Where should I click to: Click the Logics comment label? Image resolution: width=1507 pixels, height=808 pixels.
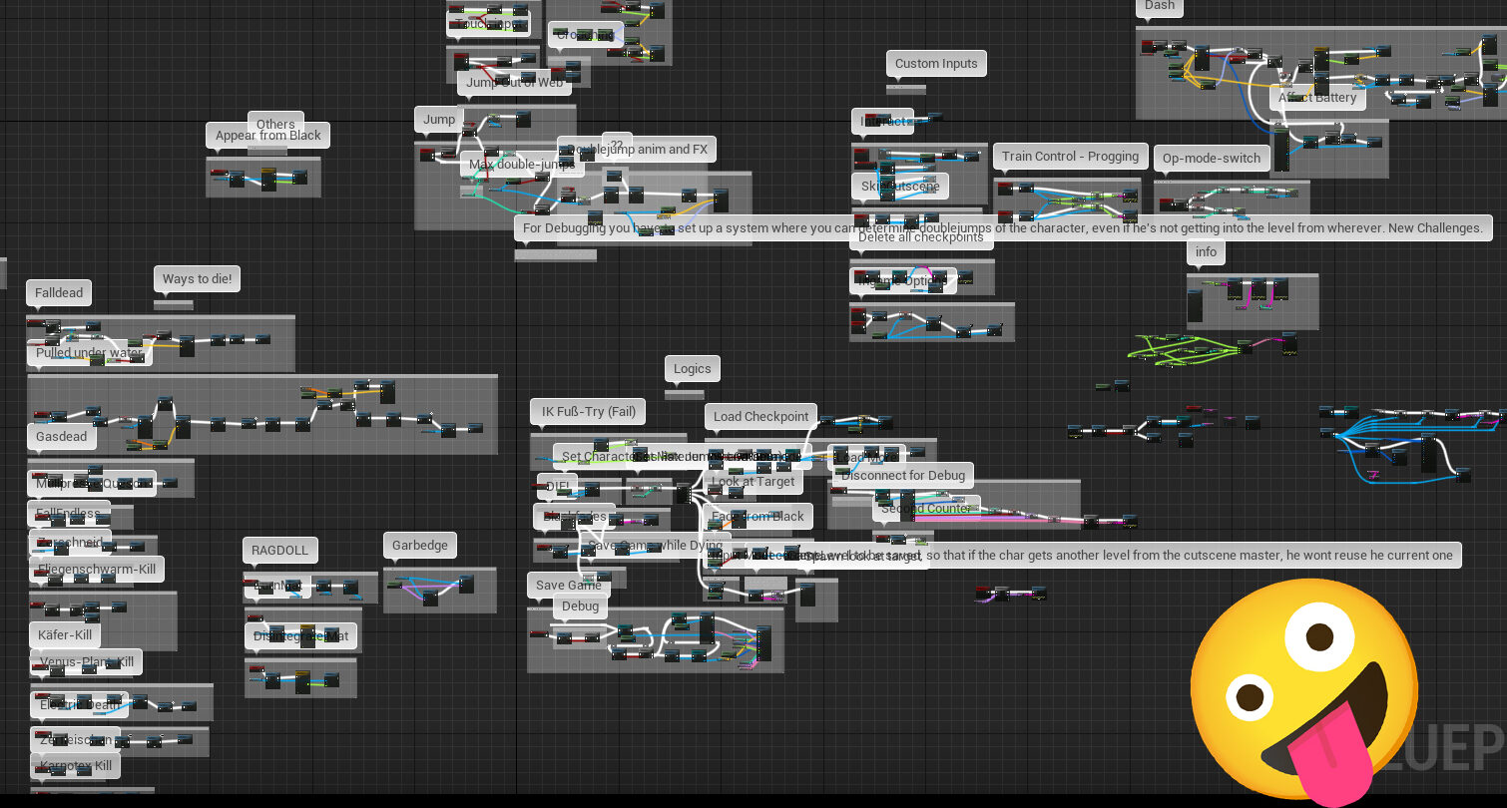(x=692, y=369)
